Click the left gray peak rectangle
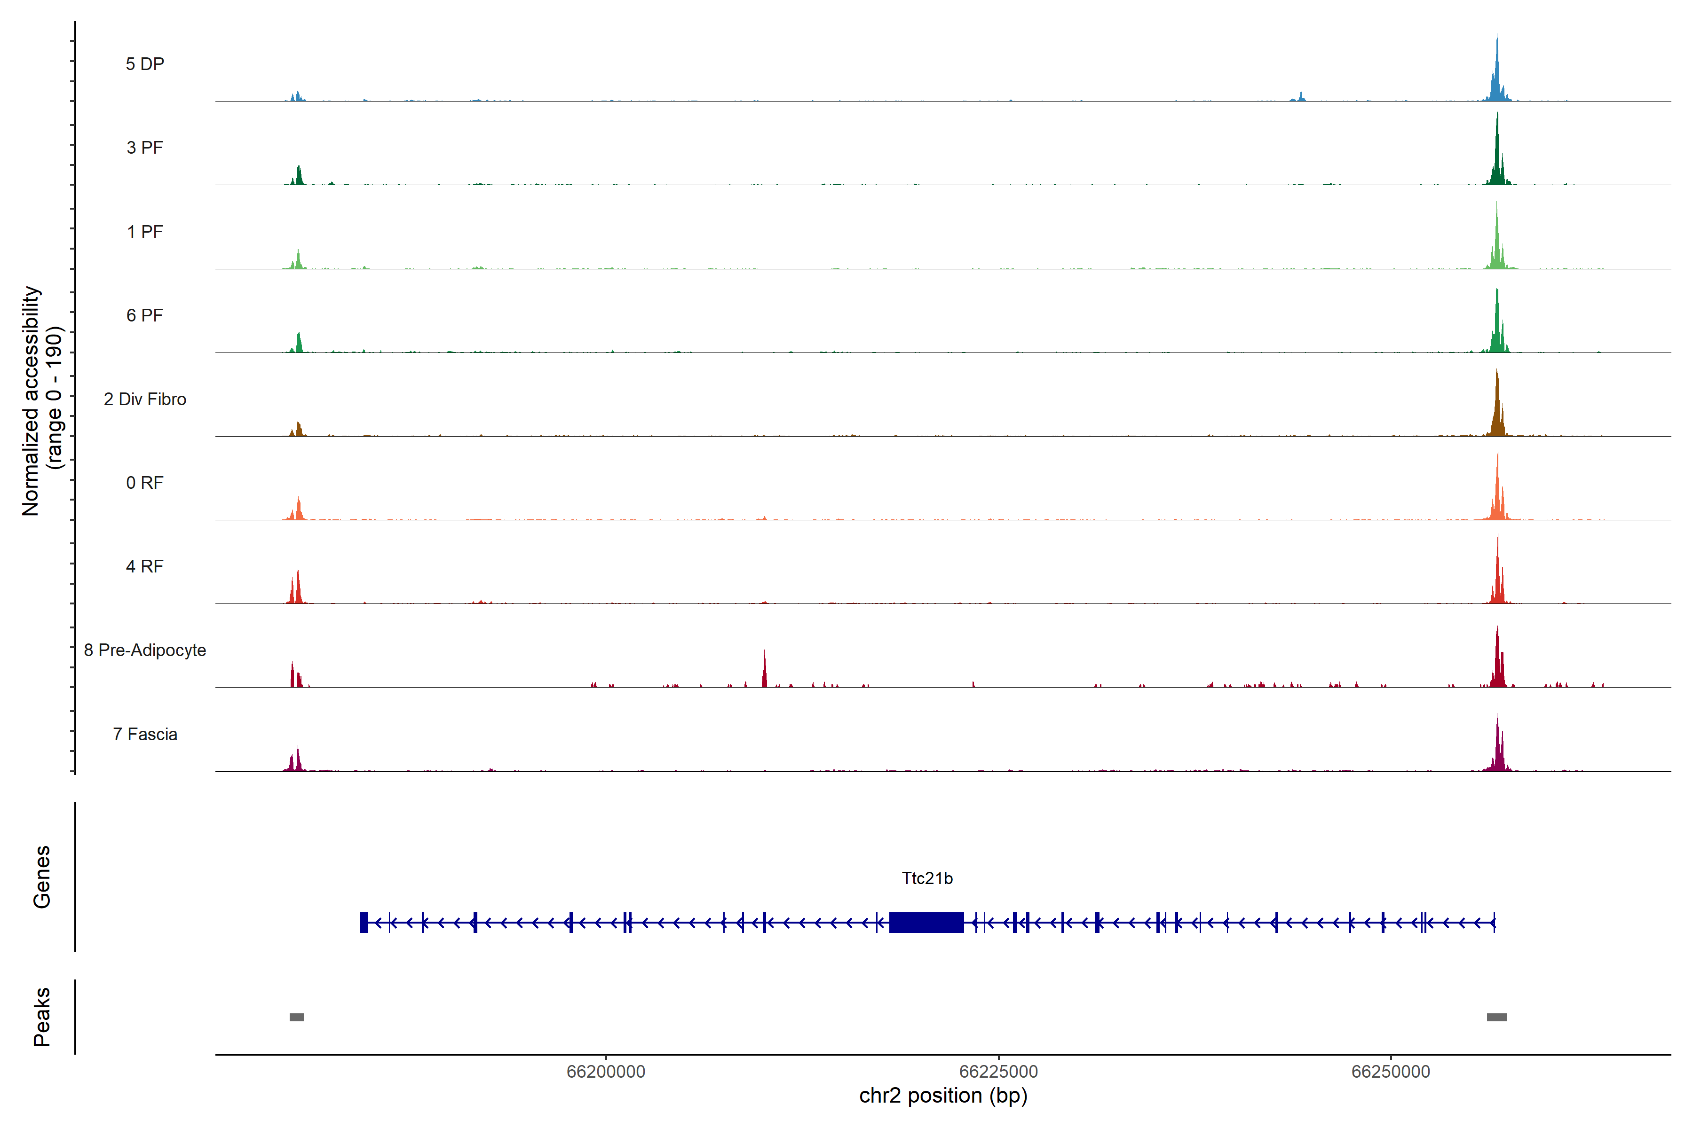 pos(297,1017)
